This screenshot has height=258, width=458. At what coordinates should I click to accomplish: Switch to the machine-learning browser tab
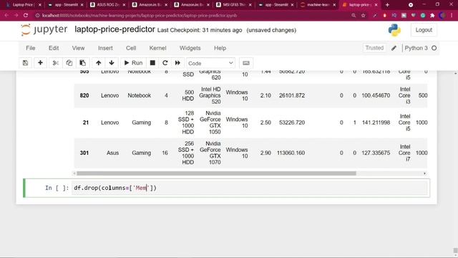point(318,5)
